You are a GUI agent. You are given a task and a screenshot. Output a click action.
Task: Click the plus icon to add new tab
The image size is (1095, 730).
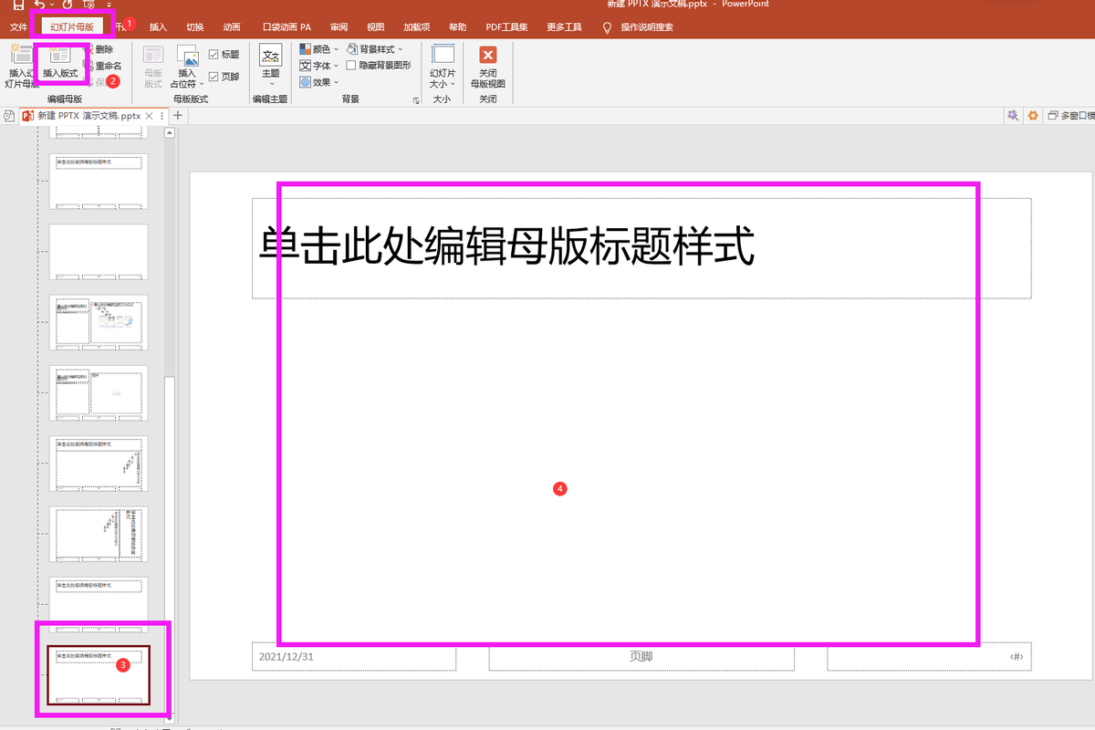click(x=178, y=116)
